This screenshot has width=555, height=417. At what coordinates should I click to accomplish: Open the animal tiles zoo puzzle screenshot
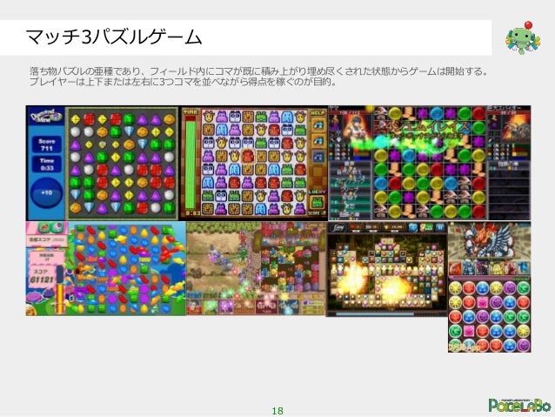click(254, 163)
